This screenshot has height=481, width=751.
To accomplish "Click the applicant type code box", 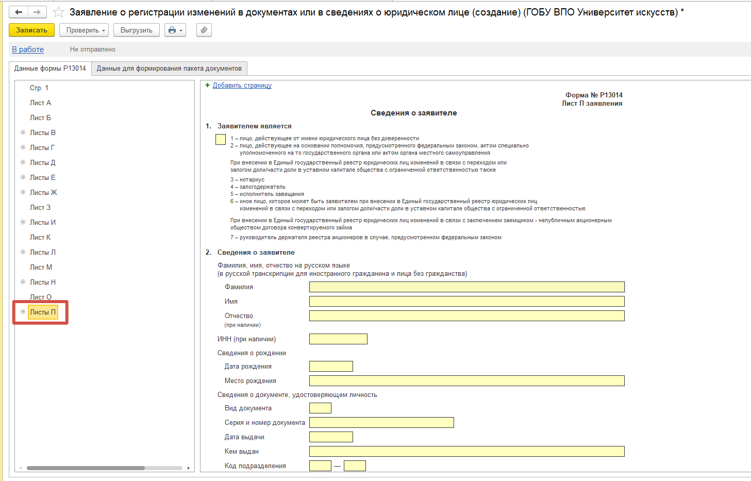I will click(221, 139).
